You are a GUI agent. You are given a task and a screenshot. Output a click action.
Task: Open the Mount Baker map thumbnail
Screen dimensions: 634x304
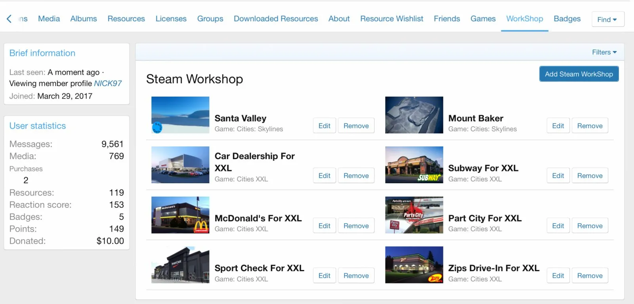(x=414, y=115)
